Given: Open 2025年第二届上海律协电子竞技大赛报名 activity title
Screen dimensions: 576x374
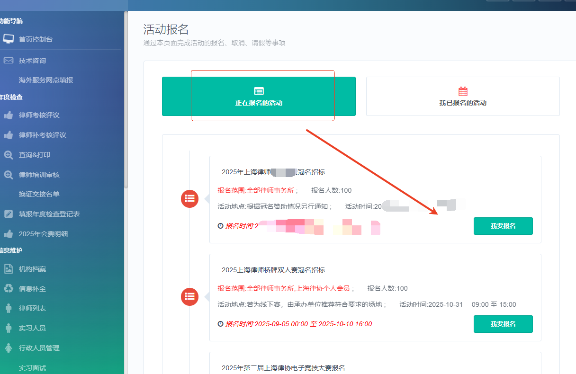Looking at the screenshot, I should (x=283, y=368).
